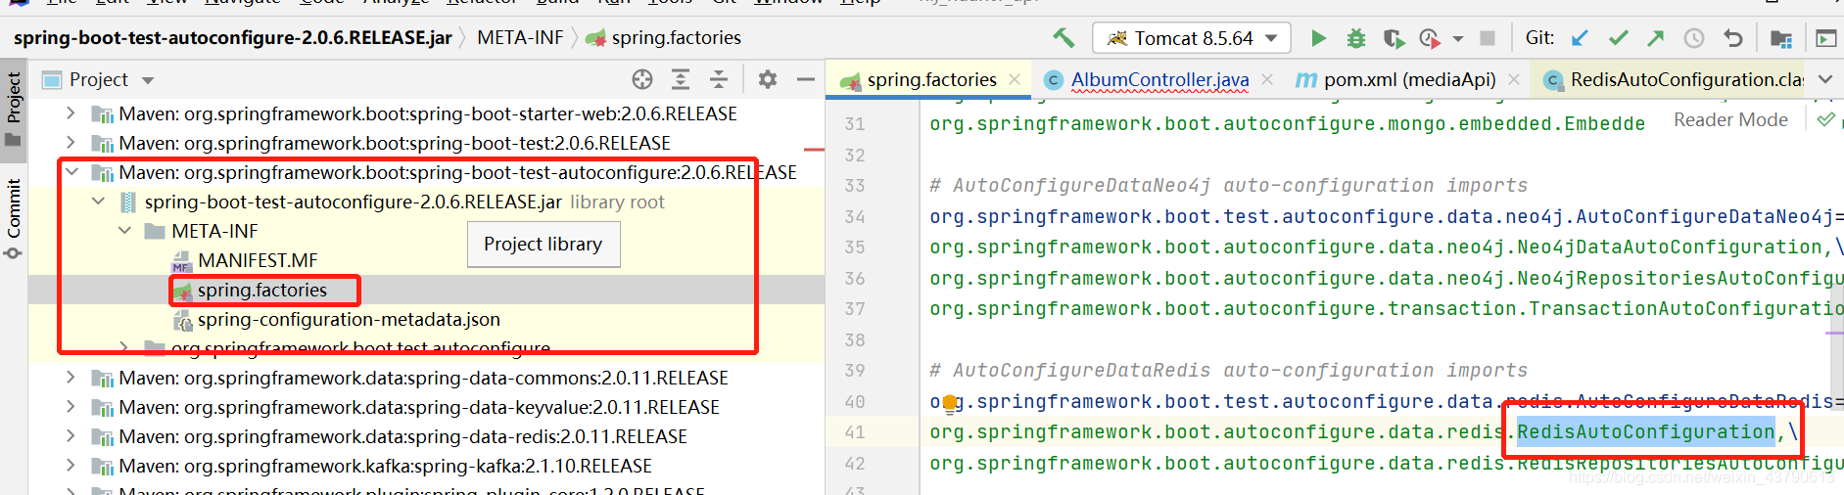The image size is (1844, 495).
Task: Run Tomcat with the green play icon
Action: [1318, 38]
